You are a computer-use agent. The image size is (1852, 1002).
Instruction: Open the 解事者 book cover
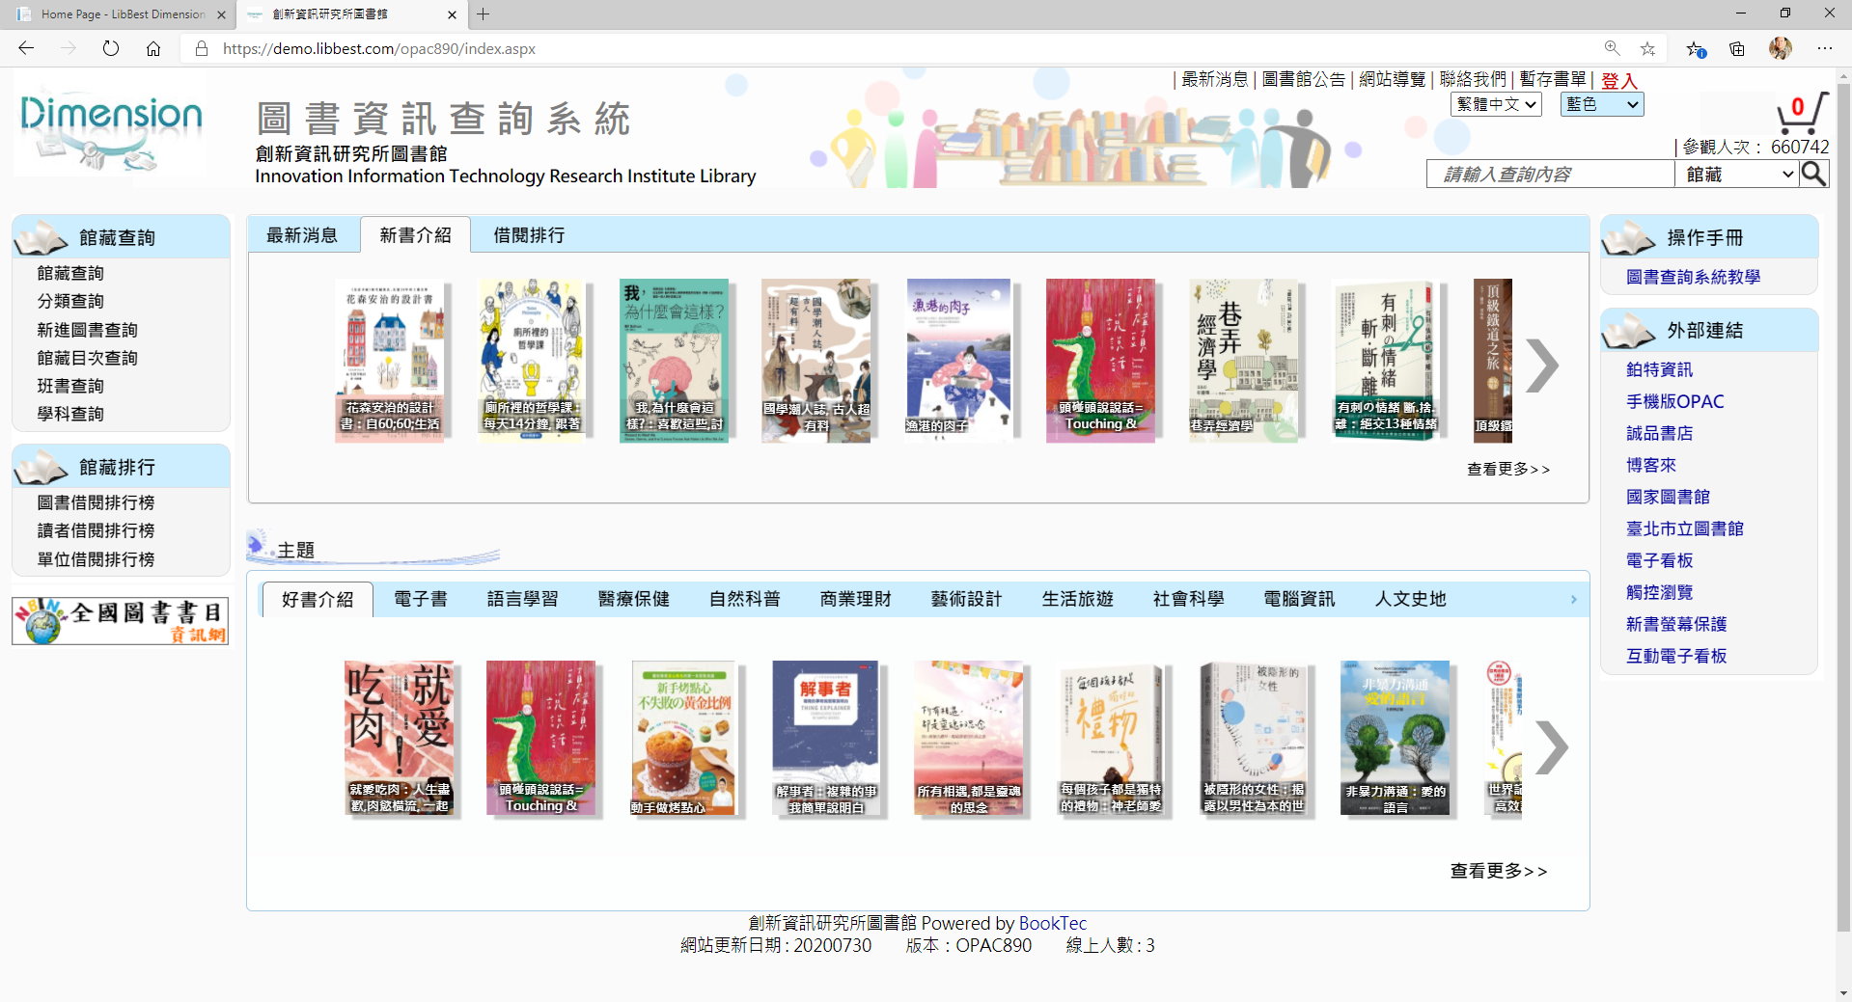point(826,738)
